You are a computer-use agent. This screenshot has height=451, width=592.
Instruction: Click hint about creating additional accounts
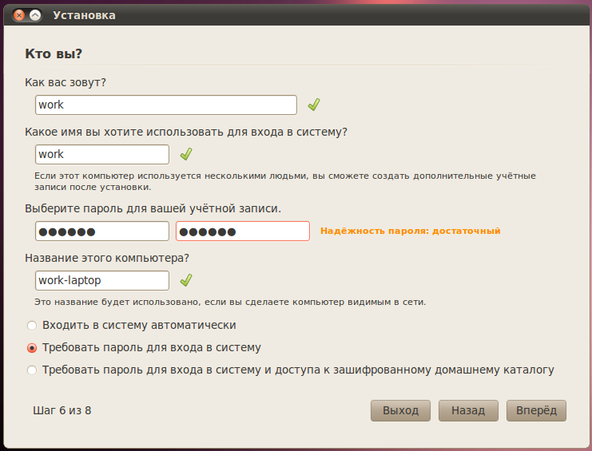coord(285,181)
